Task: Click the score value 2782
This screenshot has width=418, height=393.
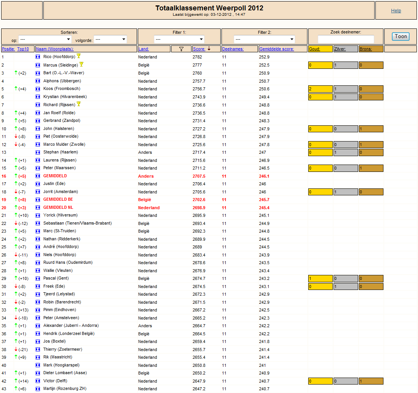Action: [x=197, y=57]
